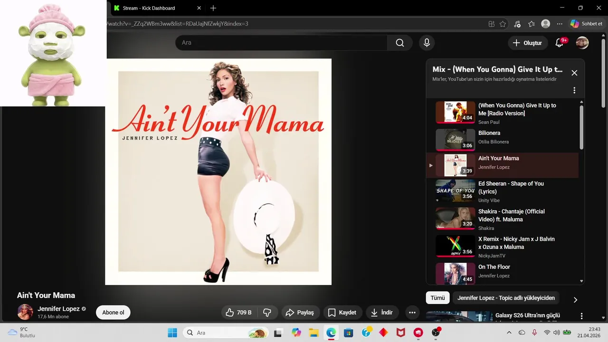
Task: Focus the YouTube Ara search field
Action: (281, 43)
